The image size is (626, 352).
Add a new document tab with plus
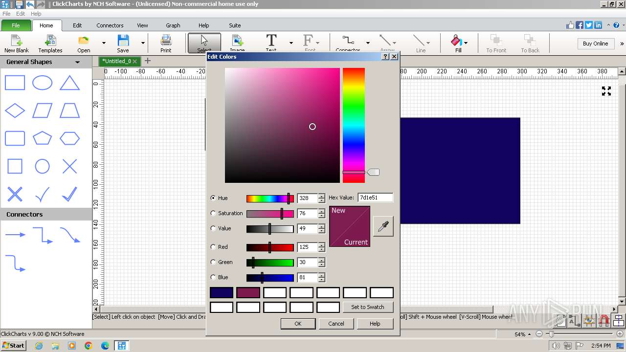[x=147, y=61]
